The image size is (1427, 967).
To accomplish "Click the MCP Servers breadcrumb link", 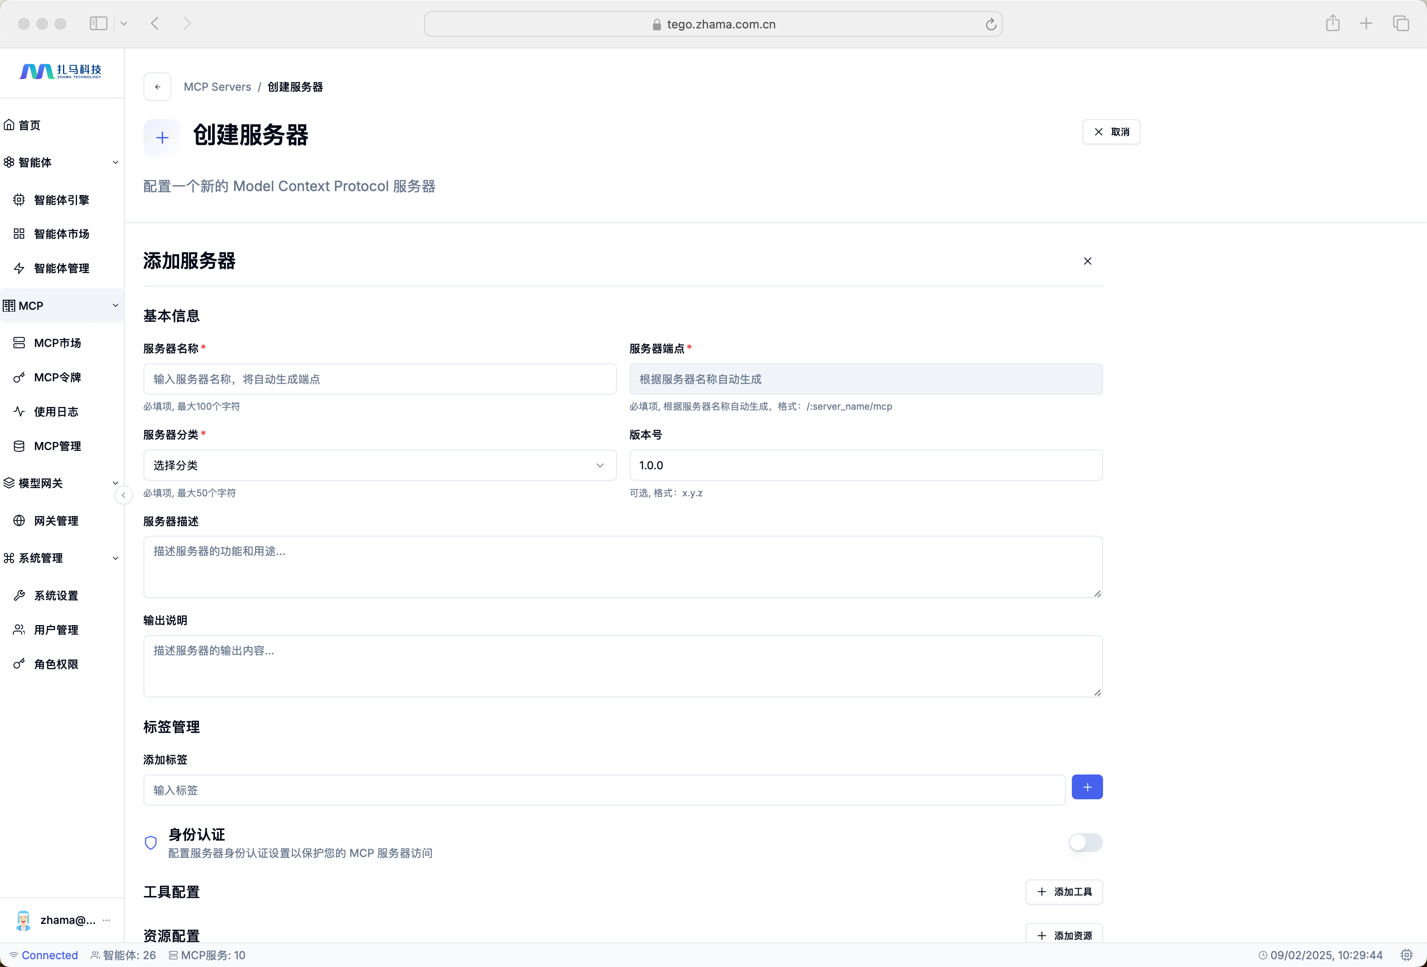I will coord(217,87).
